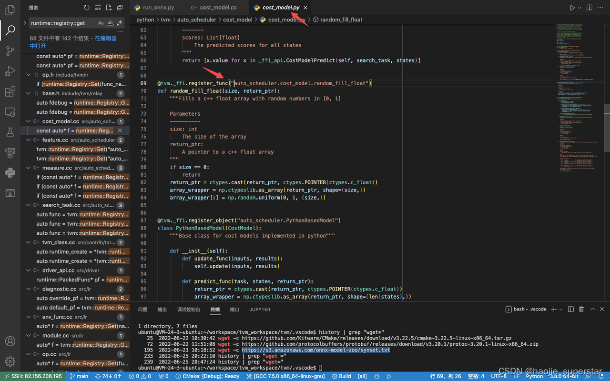Maximize the panel with up chevron
Viewport: 610px width, 381px height.
pyautogui.click(x=593, y=309)
